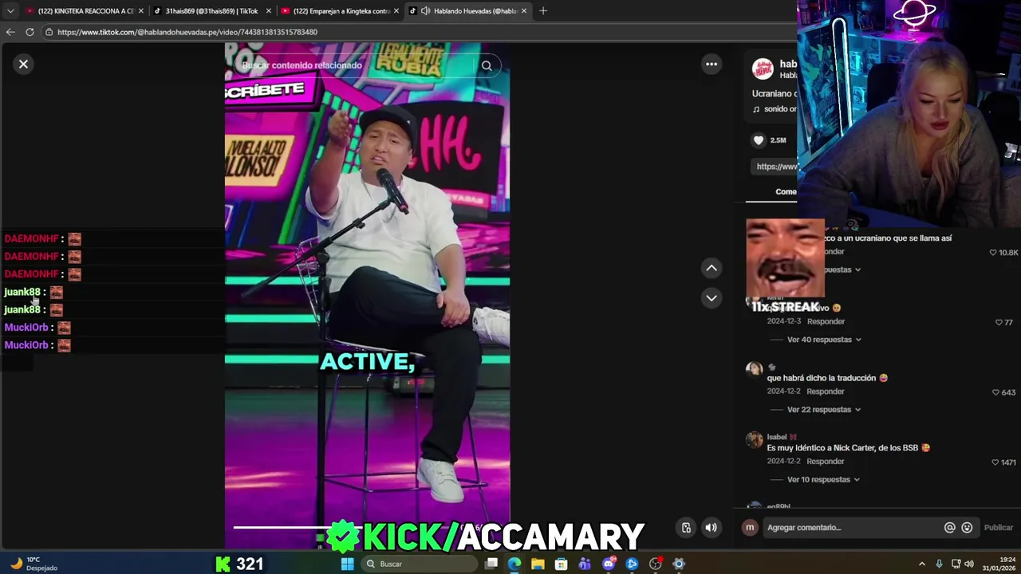Expand Ver 10 respuestas
1021x574 pixels.
pos(823,480)
